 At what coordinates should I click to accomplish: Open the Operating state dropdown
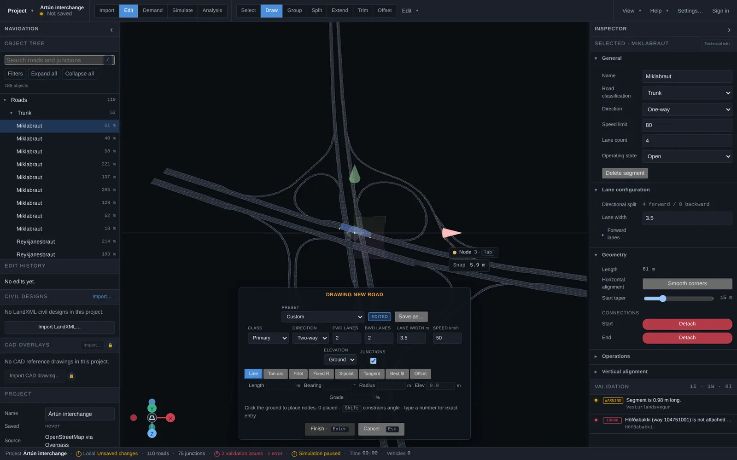pos(687,156)
